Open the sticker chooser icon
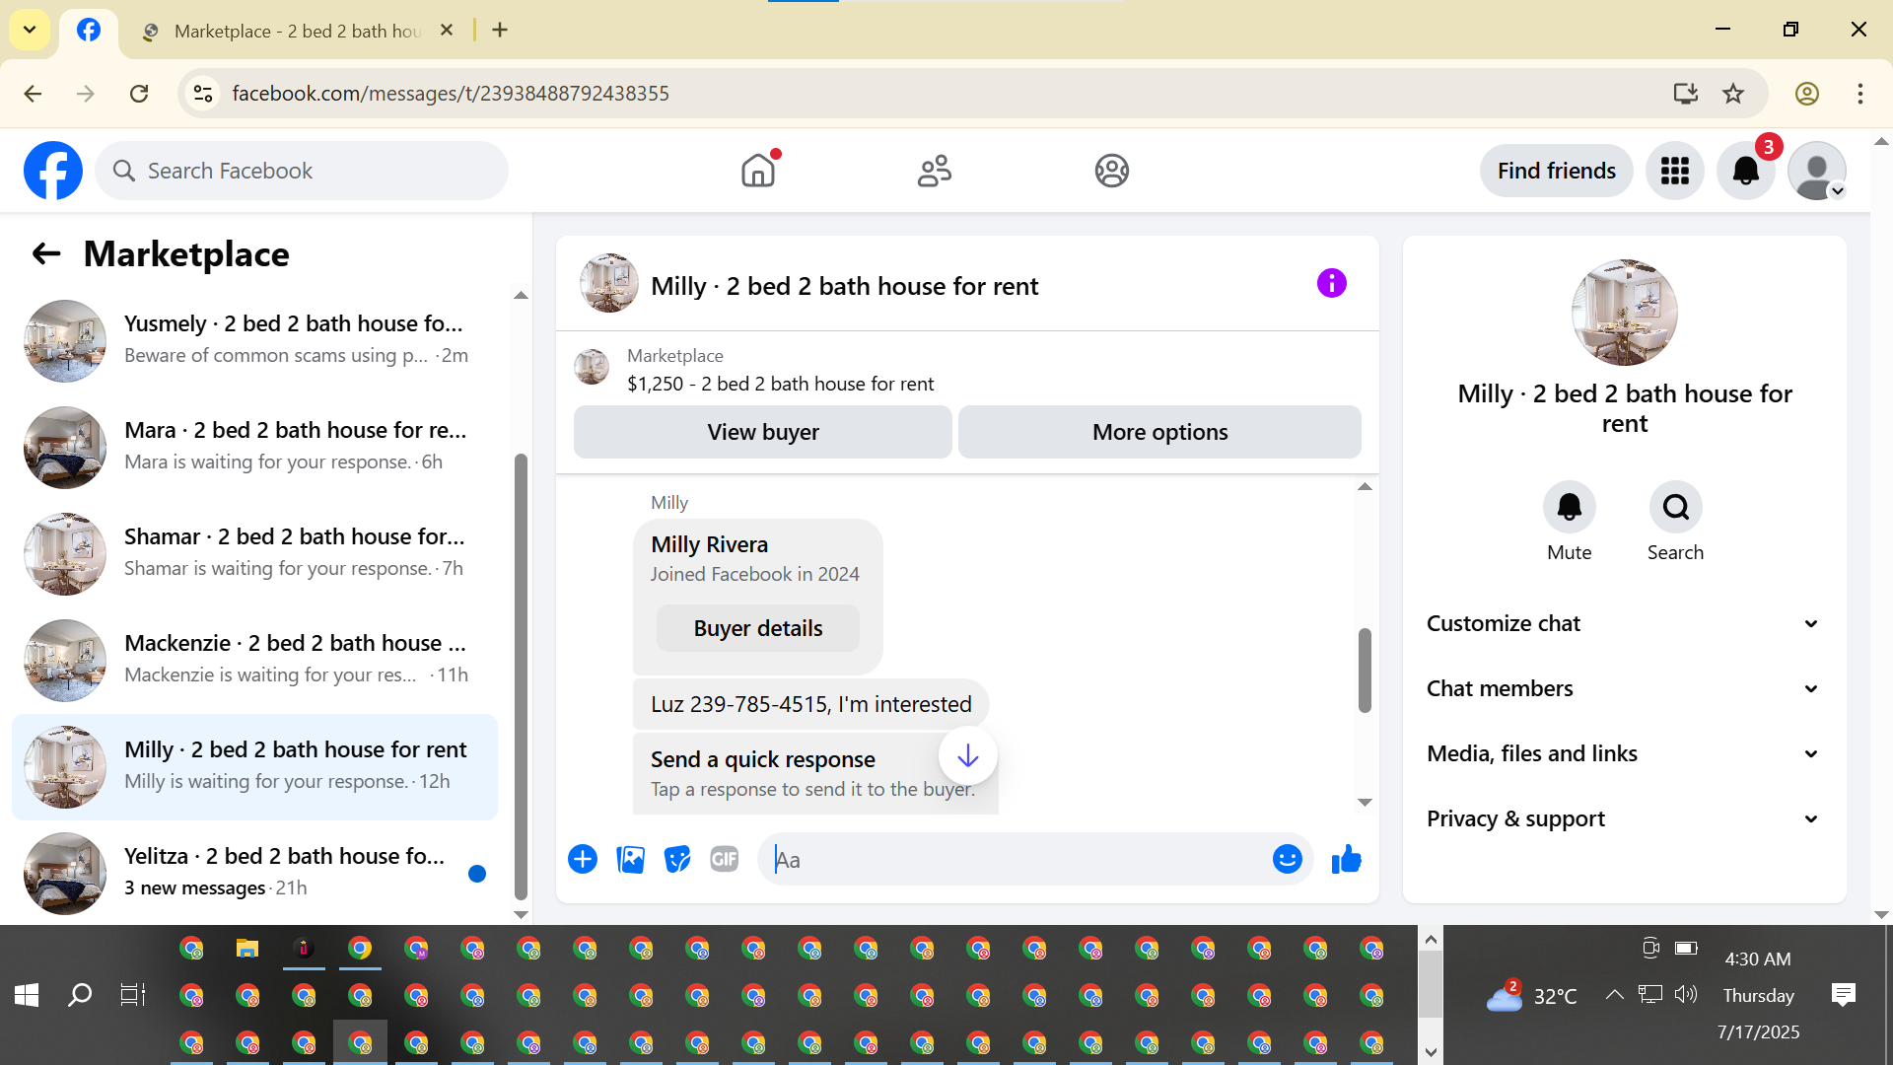This screenshot has height=1065, width=1893. [677, 860]
